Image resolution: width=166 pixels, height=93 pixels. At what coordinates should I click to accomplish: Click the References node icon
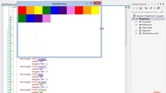140,25
